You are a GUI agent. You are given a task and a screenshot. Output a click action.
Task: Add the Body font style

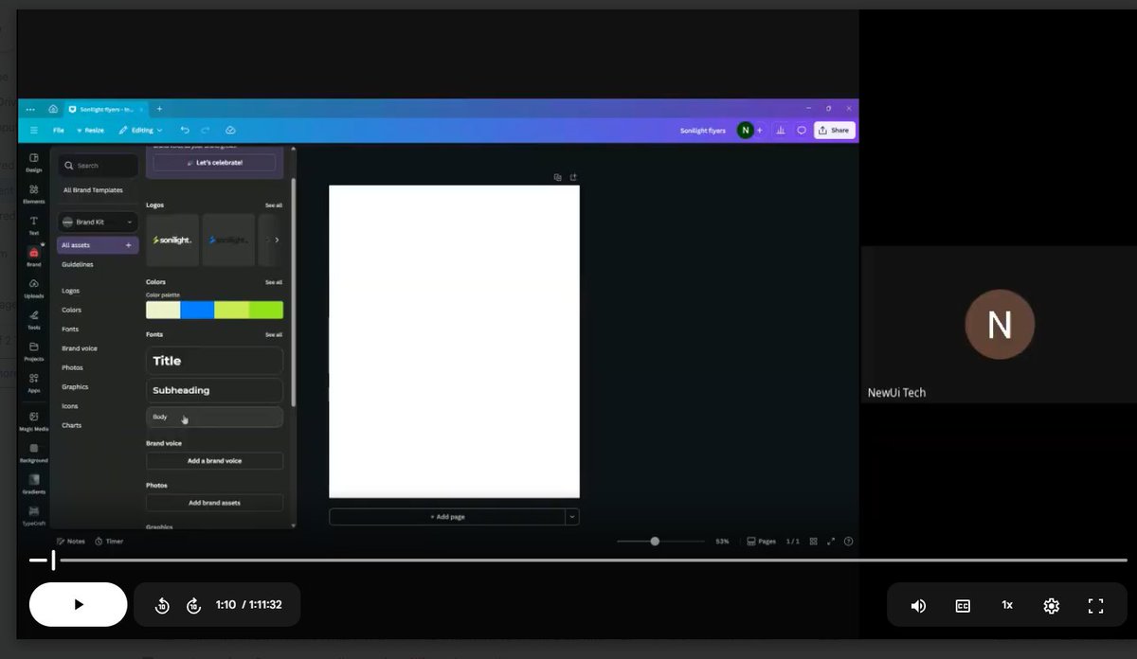click(214, 417)
